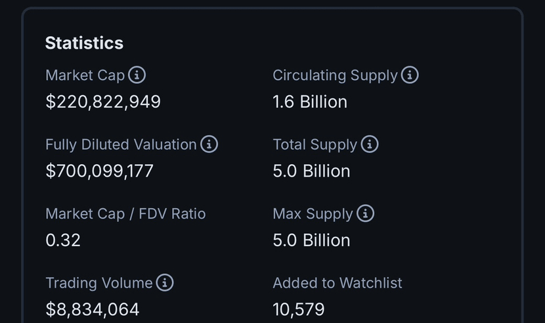Click the $220,822,949 market cap value
545x323 pixels.
[x=103, y=102]
